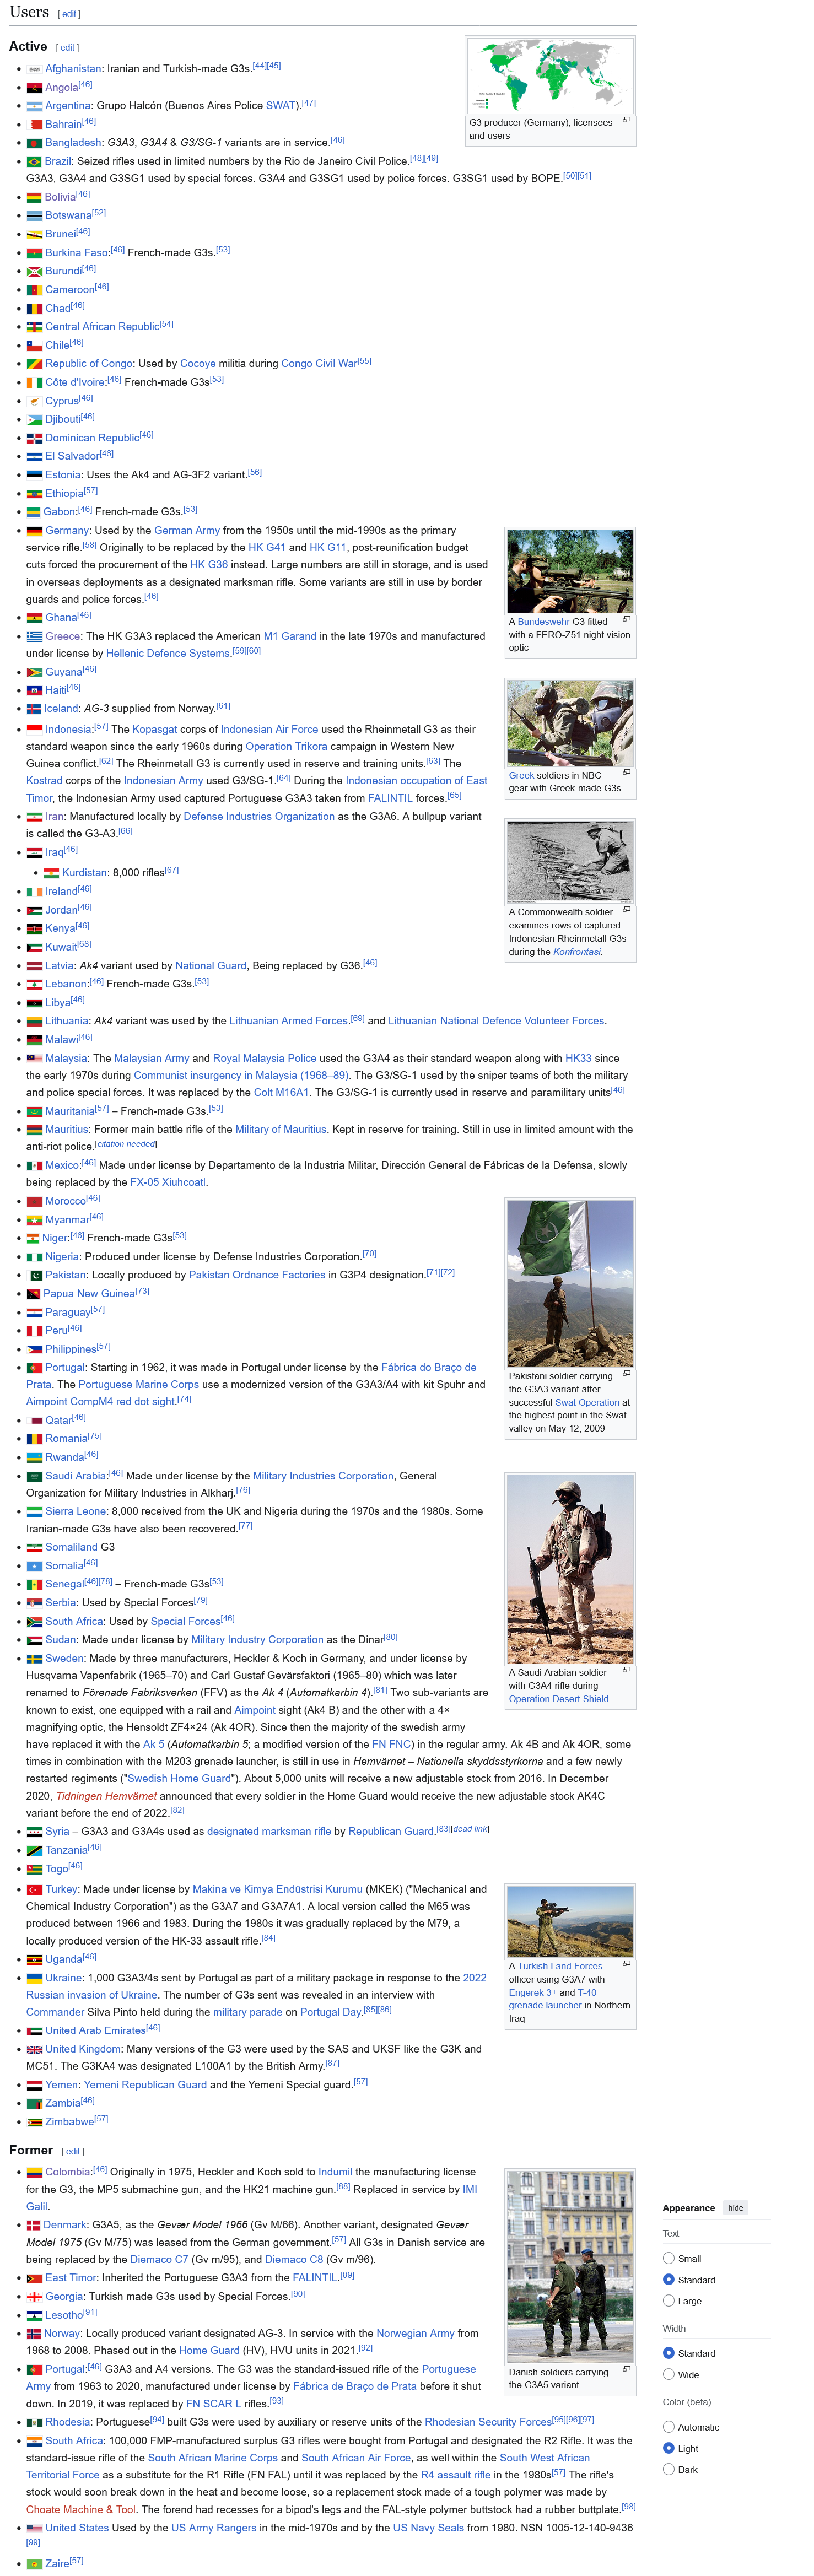Open the Konfrontasi link in caption
The image size is (814, 2576).
pos(577,952)
